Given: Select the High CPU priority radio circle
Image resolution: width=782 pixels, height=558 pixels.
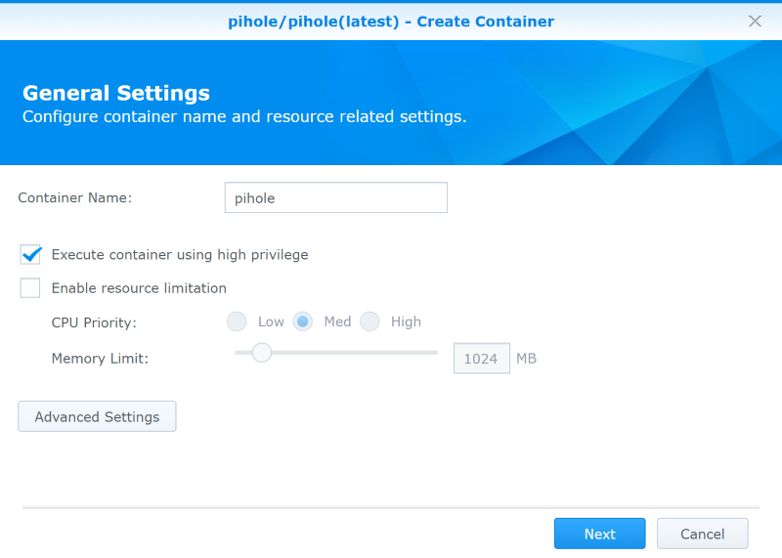Looking at the screenshot, I should coord(369,322).
